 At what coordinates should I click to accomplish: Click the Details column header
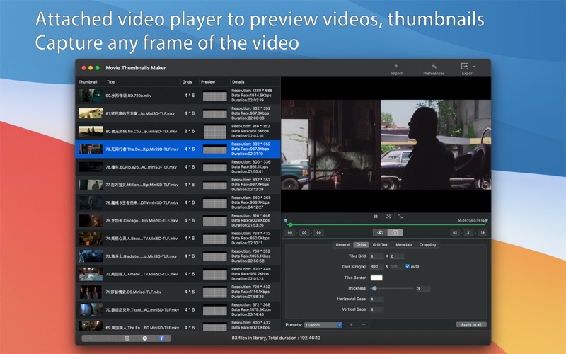(238, 82)
